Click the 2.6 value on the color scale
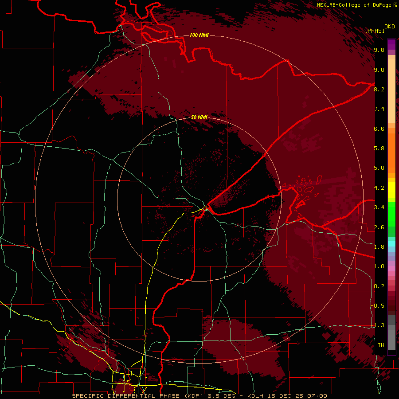 point(379,227)
